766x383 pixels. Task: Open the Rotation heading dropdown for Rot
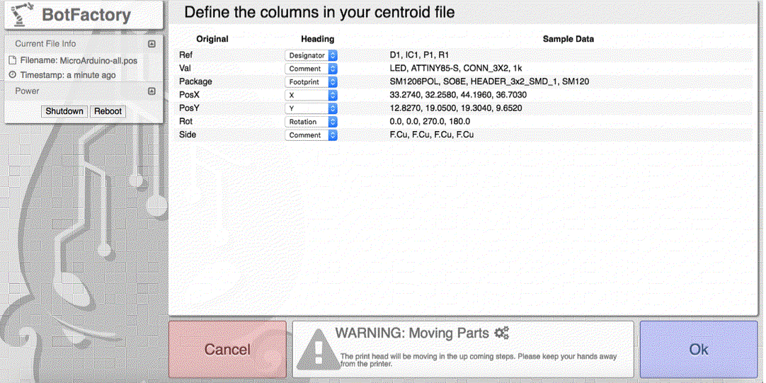point(311,122)
